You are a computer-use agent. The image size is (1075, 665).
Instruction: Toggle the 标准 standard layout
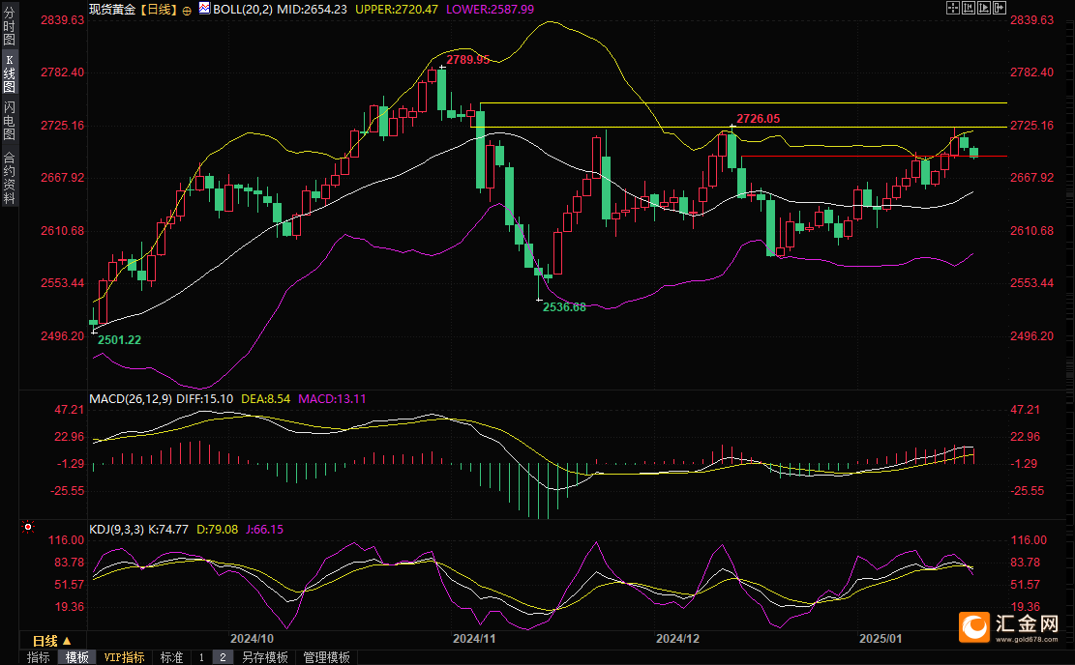pyautogui.click(x=171, y=657)
